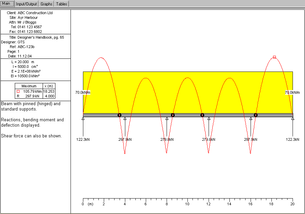Click the rightmost hinge circle on the beam
305x214 pixels.
[x=256, y=115]
